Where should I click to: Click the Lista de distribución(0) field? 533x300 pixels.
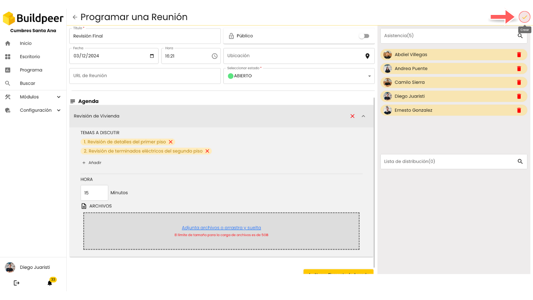click(x=454, y=161)
